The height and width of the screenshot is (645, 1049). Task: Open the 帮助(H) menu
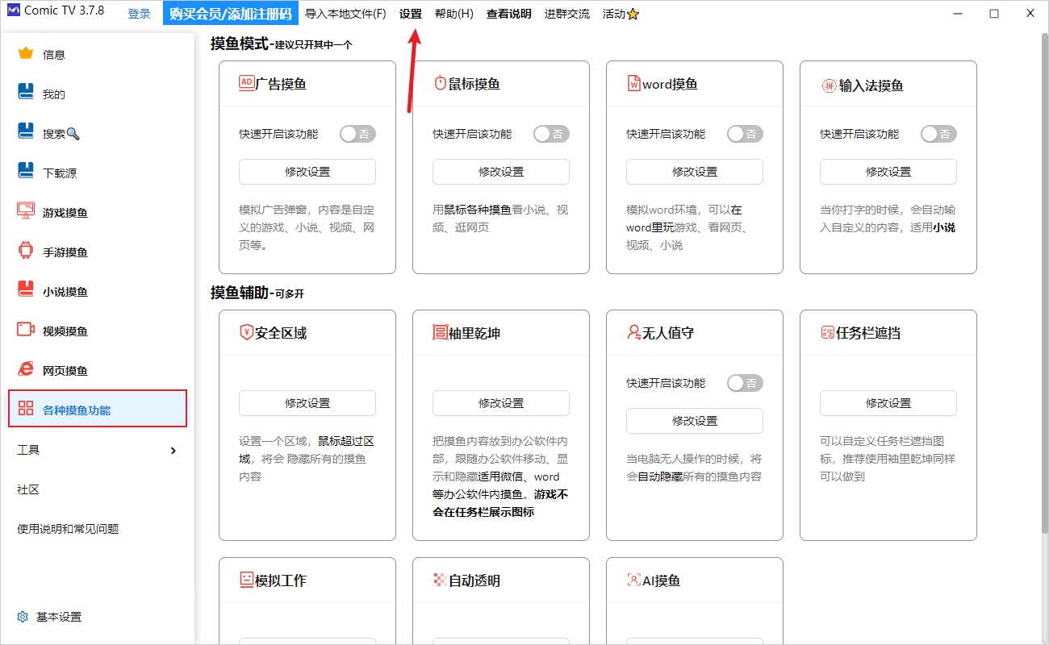coord(453,14)
